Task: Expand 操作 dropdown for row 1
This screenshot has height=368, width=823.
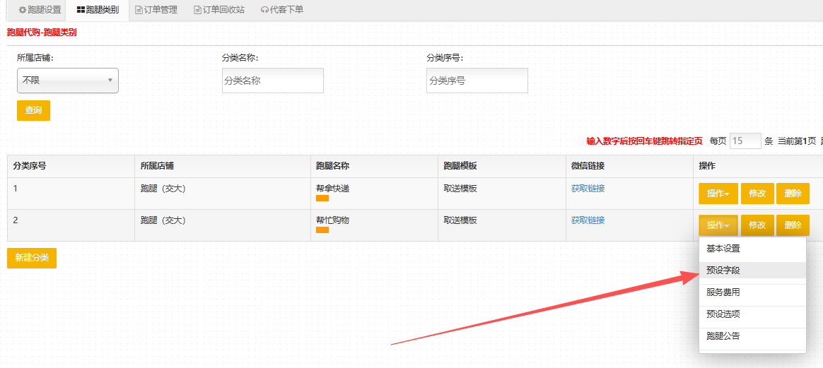Action: [x=718, y=194]
